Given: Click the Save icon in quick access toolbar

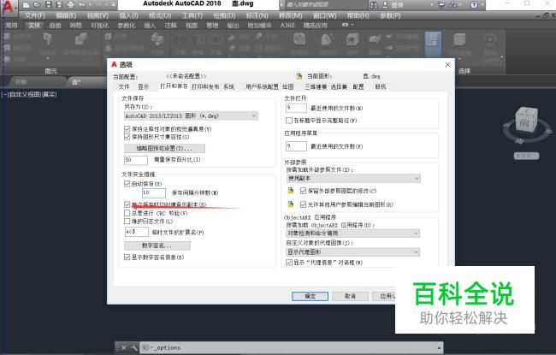Looking at the screenshot, I should tap(48, 4).
